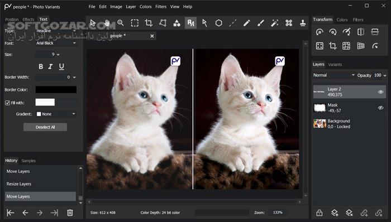Switch to the Colors panel tab
The height and width of the screenshot is (222, 391).
tap(342, 20)
